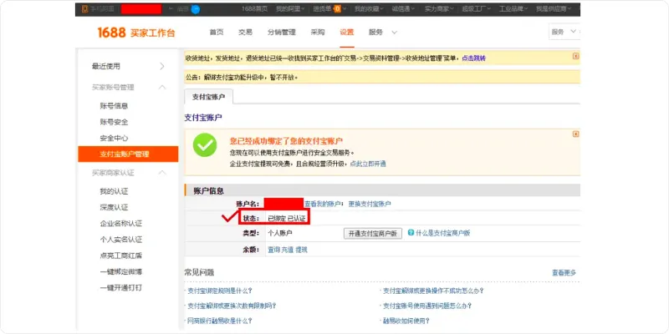Click the 1688 买家工作台 logo
The image size is (669, 334).
click(x=136, y=33)
